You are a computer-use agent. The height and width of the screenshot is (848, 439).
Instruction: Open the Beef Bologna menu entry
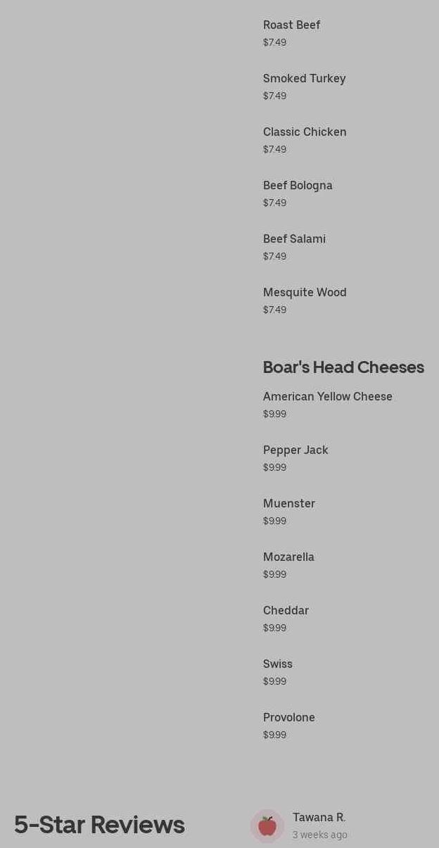point(298,186)
